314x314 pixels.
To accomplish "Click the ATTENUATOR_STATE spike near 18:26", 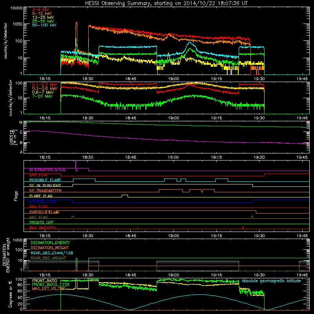I will coord(76,165).
